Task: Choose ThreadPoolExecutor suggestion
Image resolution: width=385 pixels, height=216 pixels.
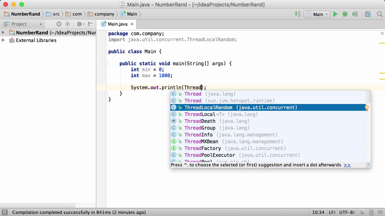Action: click(x=268, y=155)
